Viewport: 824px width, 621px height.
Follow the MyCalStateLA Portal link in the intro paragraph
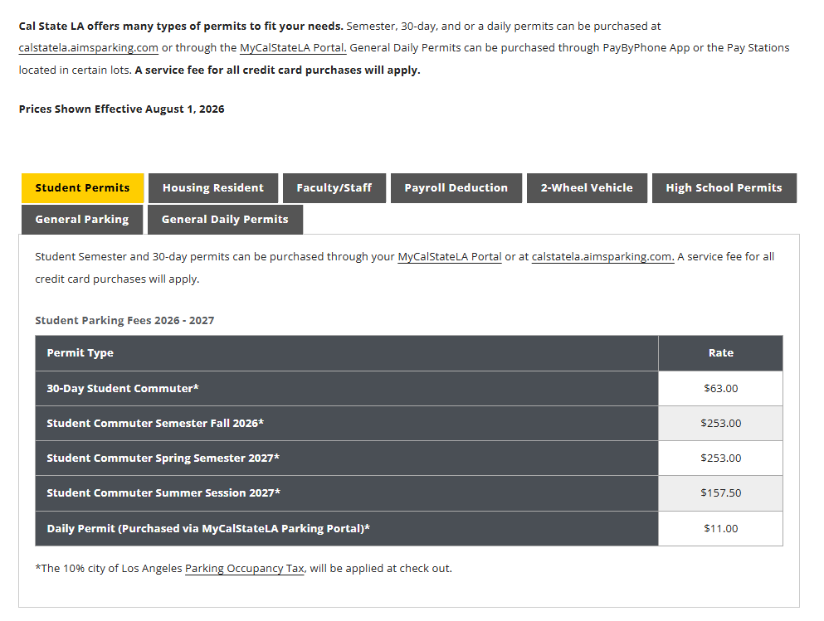point(293,48)
